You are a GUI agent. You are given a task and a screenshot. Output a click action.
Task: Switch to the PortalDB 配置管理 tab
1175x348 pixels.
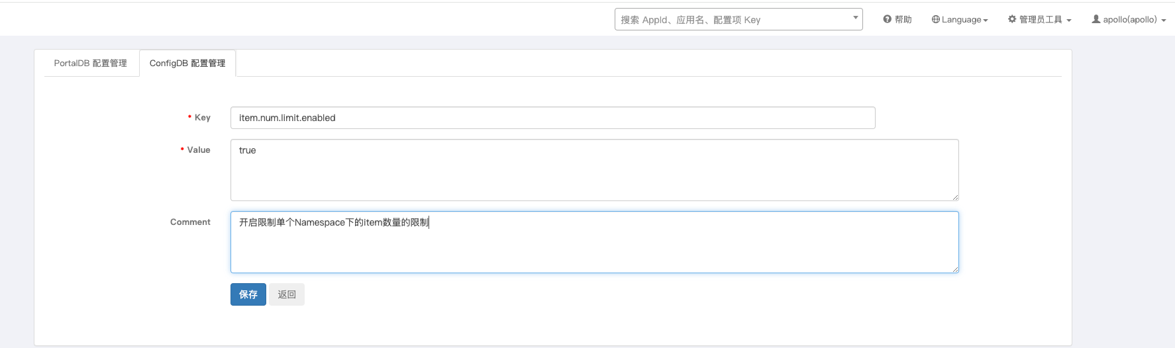pyautogui.click(x=91, y=63)
